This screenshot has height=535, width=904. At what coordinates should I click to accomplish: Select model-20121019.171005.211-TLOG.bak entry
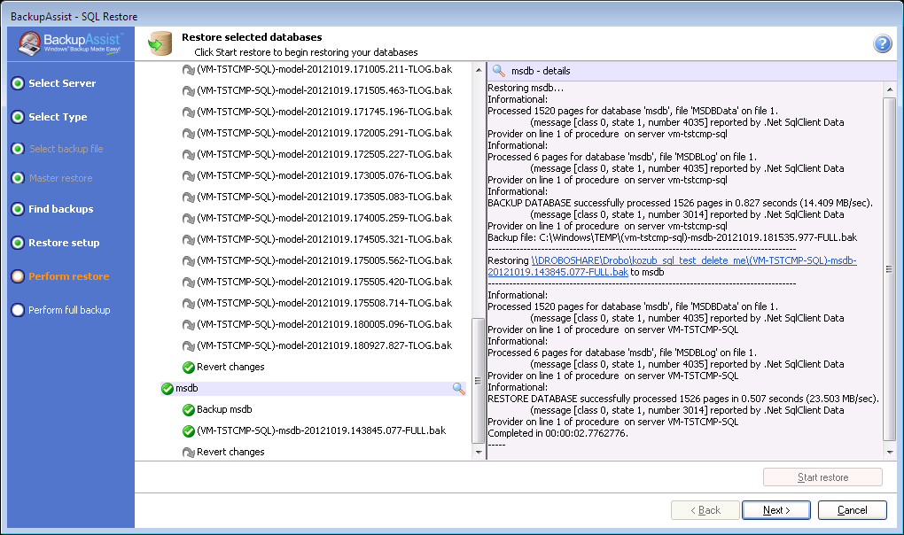point(323,69)
